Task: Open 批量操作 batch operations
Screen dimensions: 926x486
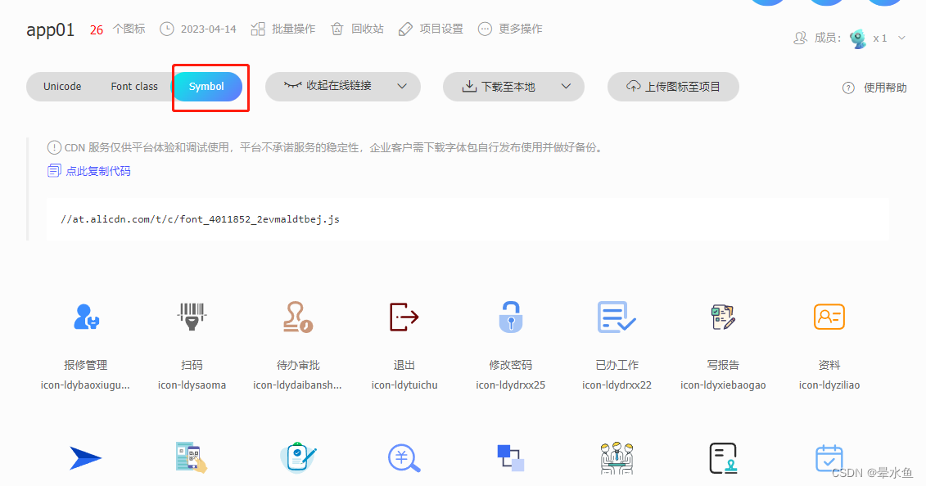Action: [x=283, y=29]
